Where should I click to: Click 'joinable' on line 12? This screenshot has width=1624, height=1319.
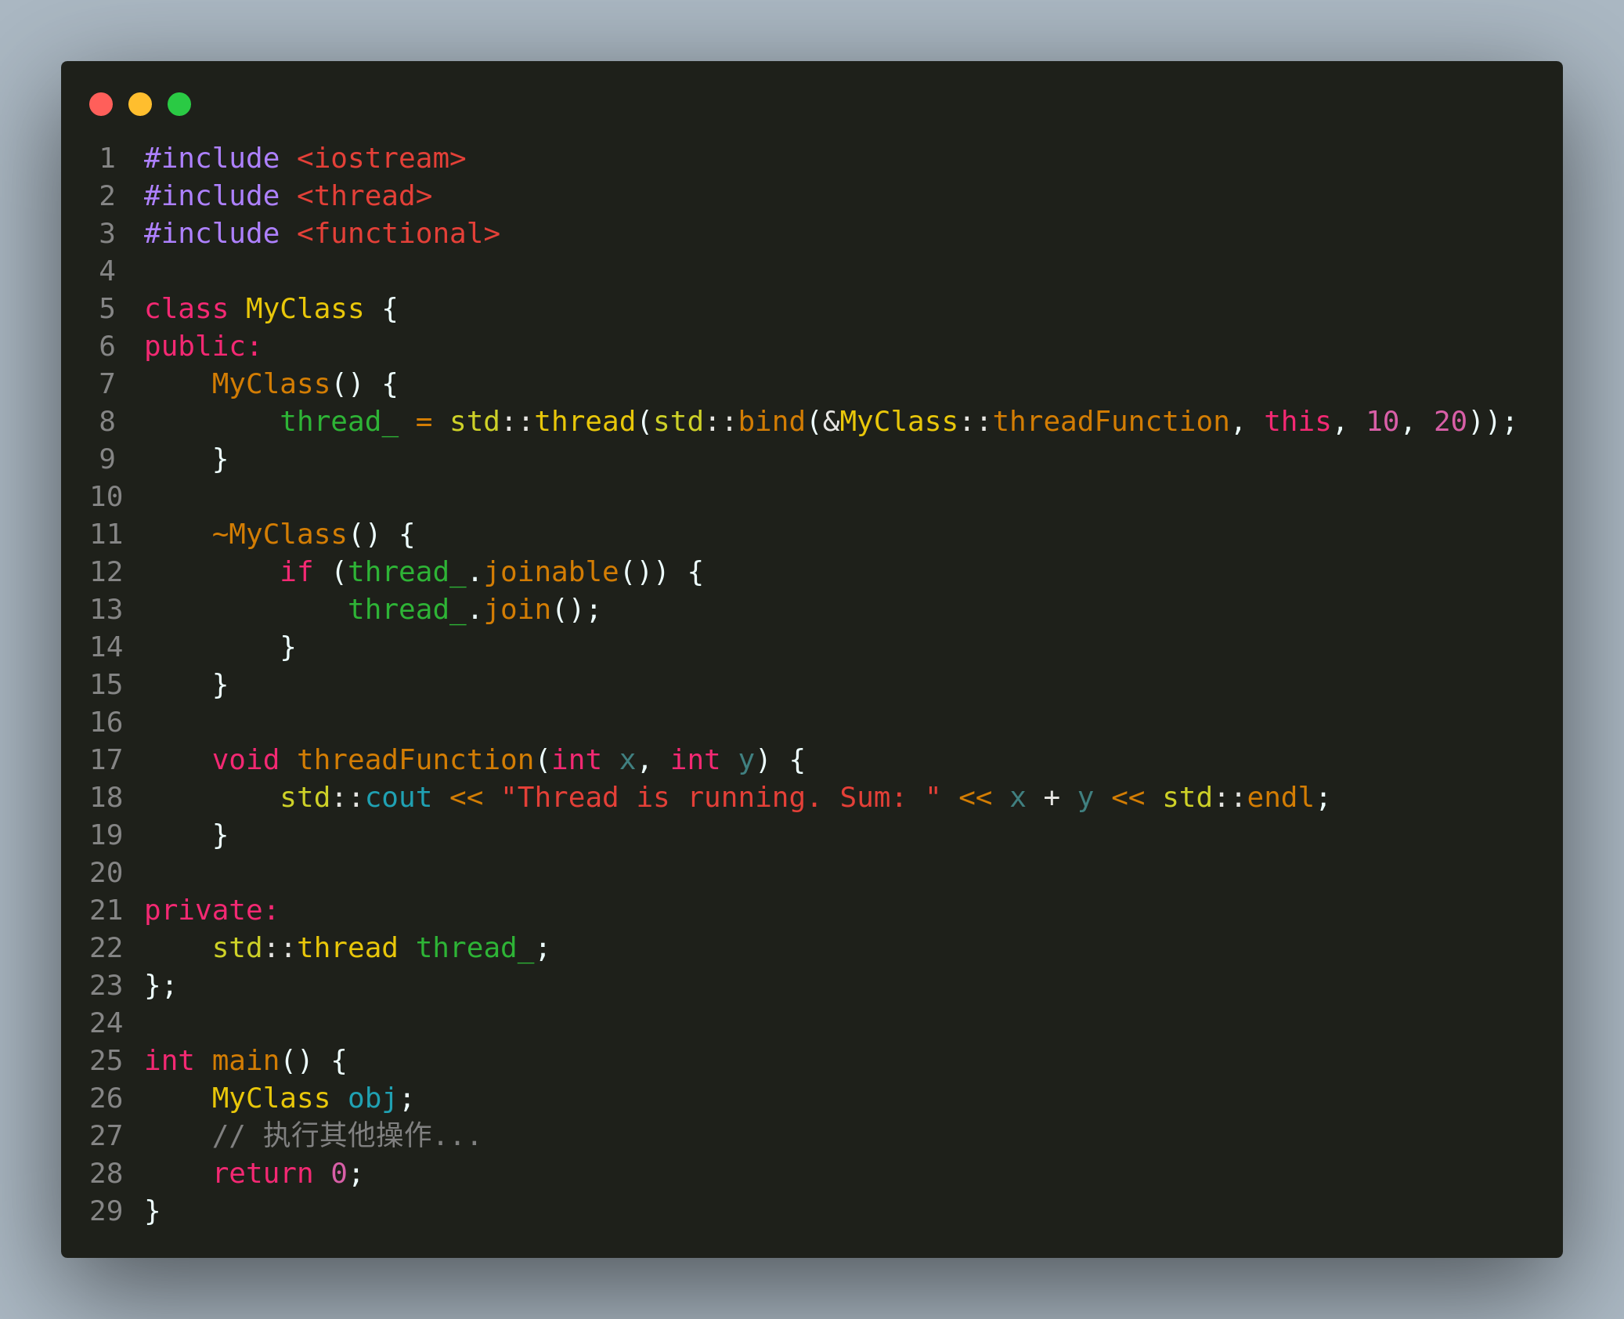[551, 572]
